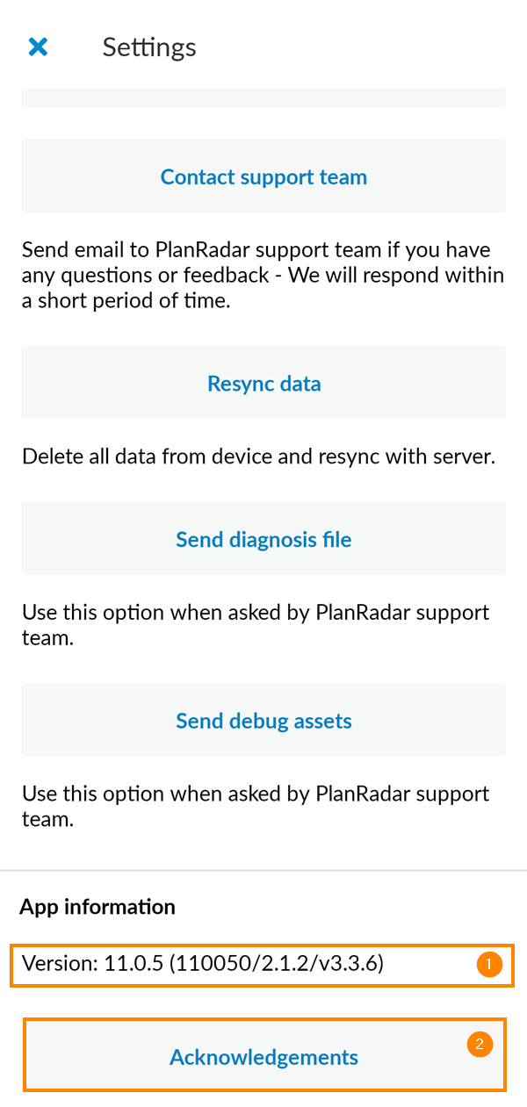Click the Send debug assets row

pyautogui.click(x=263, y=720)
